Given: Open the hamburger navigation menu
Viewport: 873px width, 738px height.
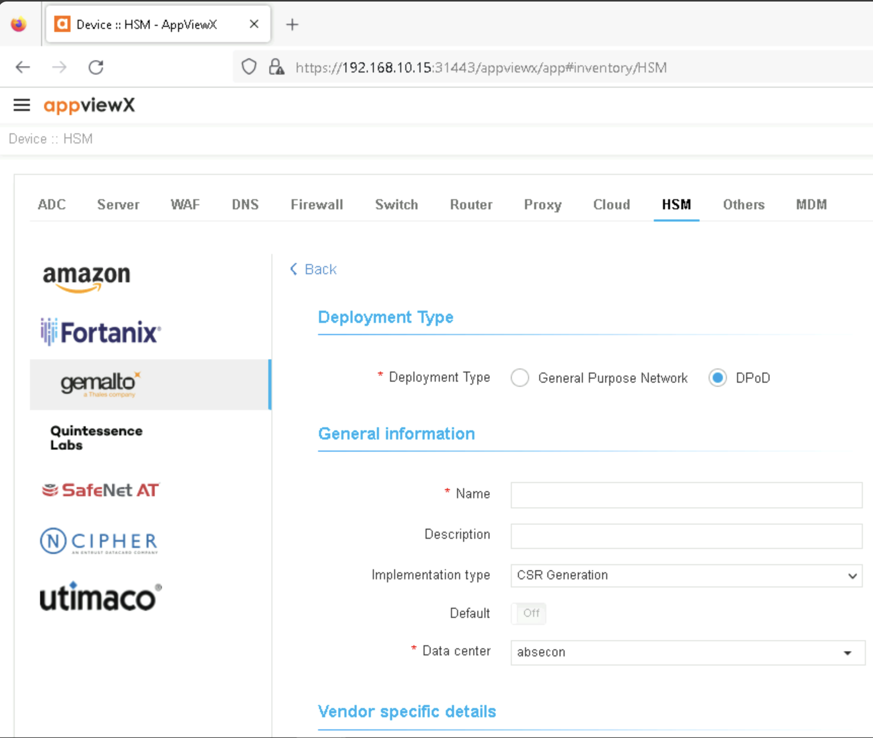Looking at the screenshot, I should [21, 105].
